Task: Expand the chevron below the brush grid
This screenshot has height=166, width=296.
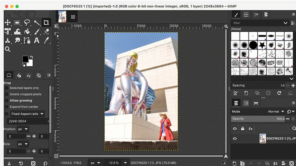Action: (292, 79)
